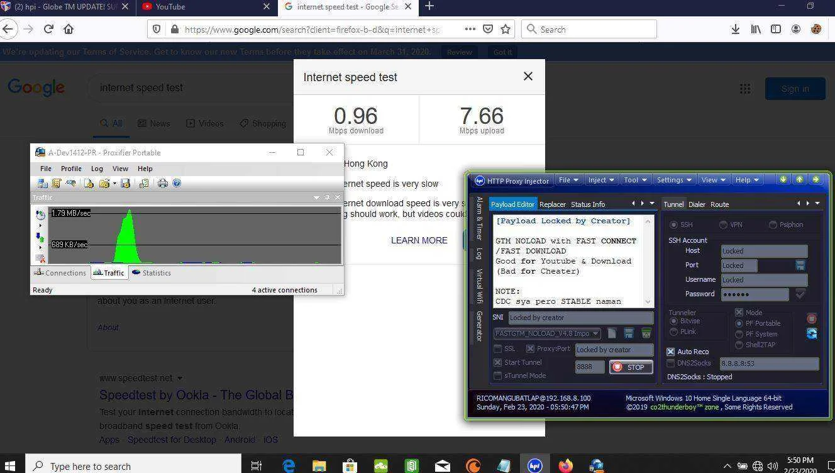This screenshot has height=473, width=835.
Task: Click the save floppy icon beside Port field
Action: [800, 265]
